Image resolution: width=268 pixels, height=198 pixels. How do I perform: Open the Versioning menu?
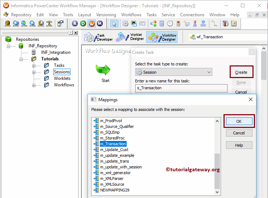[106, 15]
